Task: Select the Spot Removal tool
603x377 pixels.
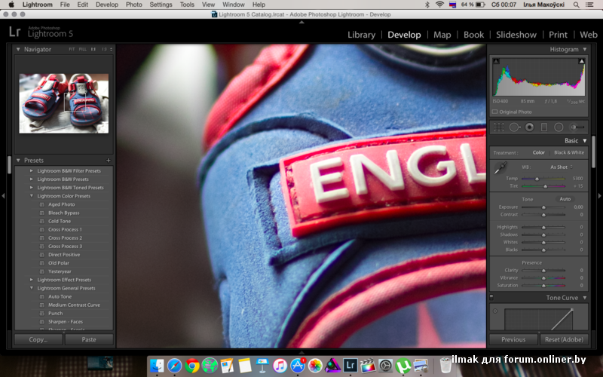Action: click(x=515, y=127)
